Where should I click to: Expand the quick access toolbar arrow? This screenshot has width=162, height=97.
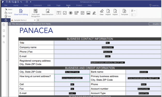coord(31,2)
